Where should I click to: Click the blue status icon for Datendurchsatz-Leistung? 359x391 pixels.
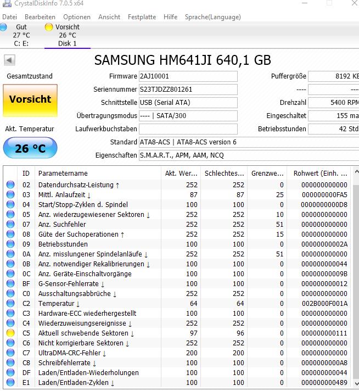(10, 185)
